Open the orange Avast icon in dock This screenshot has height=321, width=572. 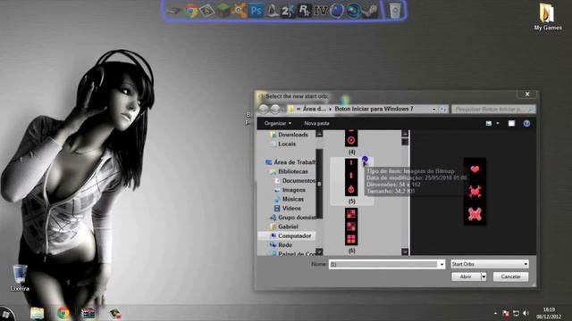coord(239,11)
